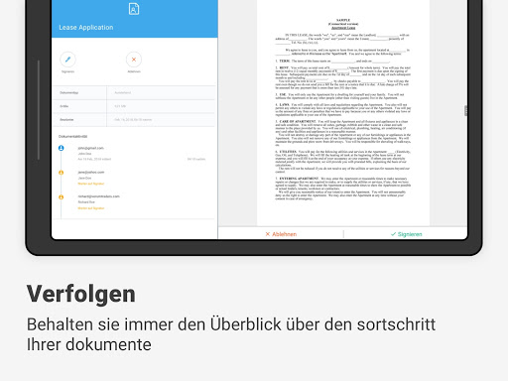Click the waiting-for-signature status under Richard Roe

(91, 208)
